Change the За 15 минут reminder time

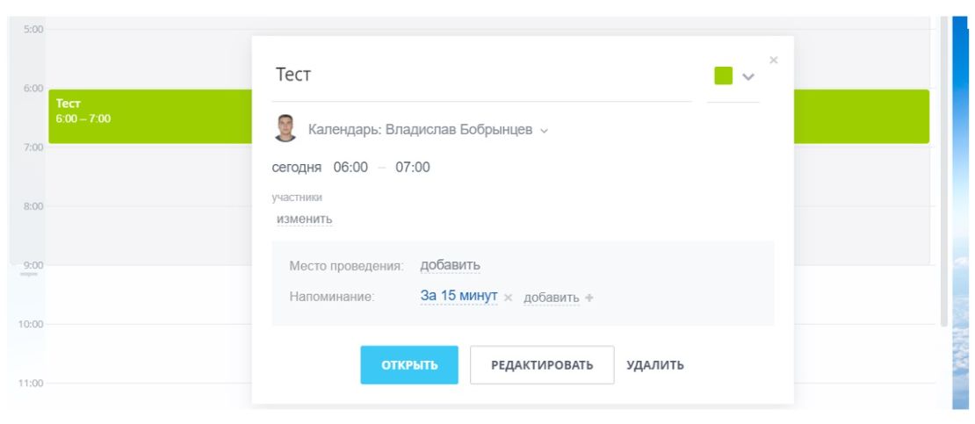tap(459, 296)
